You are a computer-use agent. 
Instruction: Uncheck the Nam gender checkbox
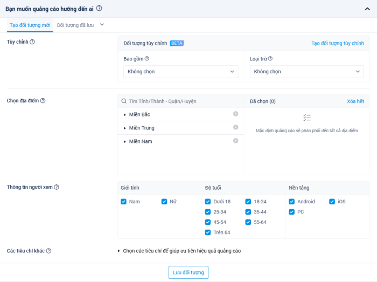pos(124,202)
